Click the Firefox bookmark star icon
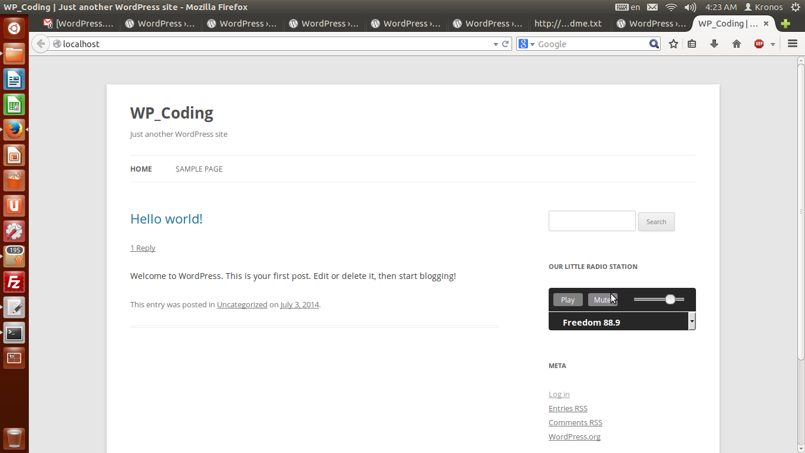Viewport: 805px width, 453px height. tap(674, 44)
